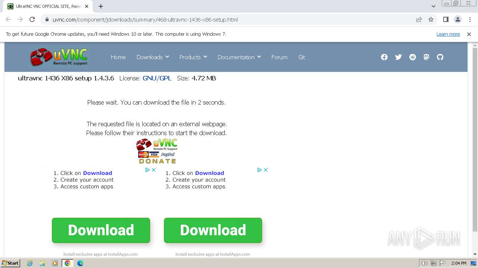The height and width of the screenshot is (268, 478).
Task: Go to Home page
Action: tap(118, 57)
